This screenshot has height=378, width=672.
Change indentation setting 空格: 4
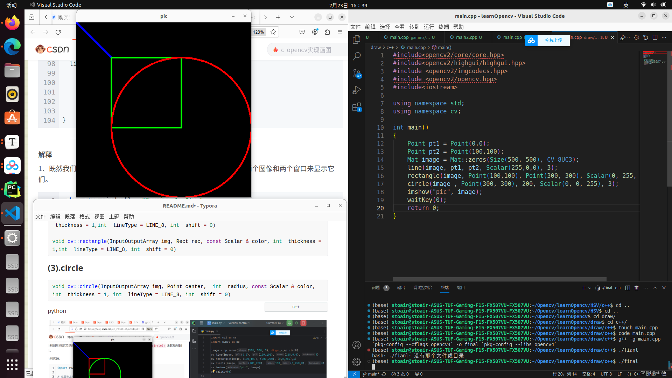pyautogui.click(x=589, y=374)
